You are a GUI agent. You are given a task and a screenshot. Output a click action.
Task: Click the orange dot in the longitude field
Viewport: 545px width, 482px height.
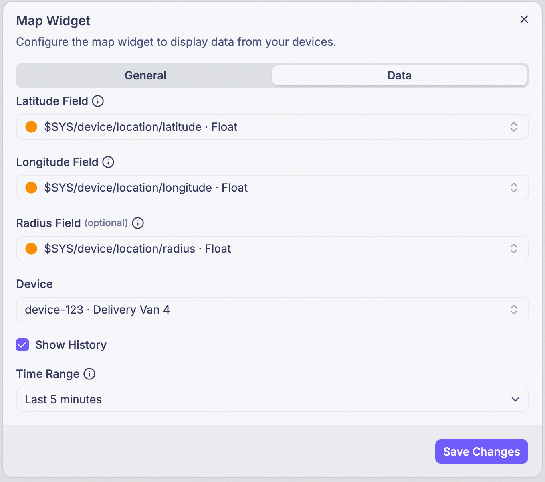pos(31,188)
